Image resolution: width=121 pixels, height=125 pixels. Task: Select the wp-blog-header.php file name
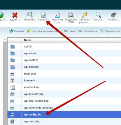[36, 101]
